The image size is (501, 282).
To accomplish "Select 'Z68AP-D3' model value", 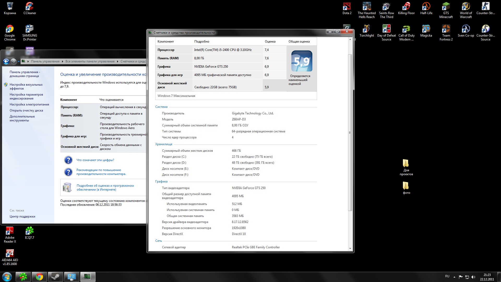I will pyautogui.click(x=239, y=119).
